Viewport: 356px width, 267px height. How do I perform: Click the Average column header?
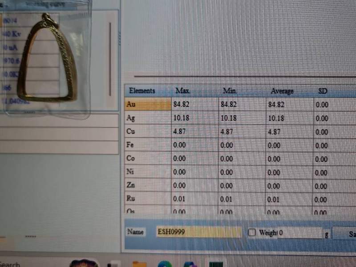[282, 91]
